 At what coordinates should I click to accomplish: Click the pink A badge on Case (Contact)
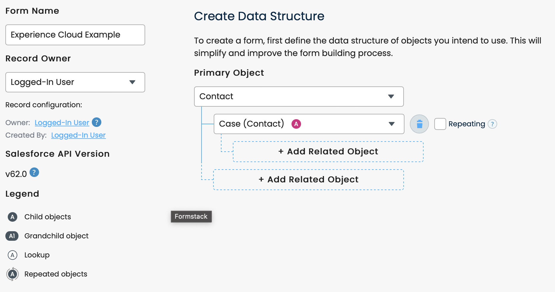point(296,124)
